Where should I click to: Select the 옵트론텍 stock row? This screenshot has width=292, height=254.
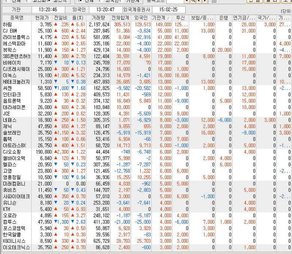click(147, 101)
